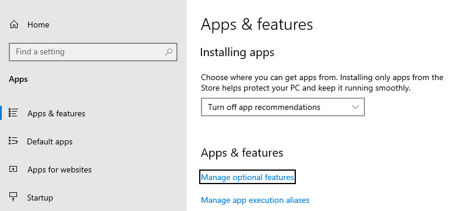454x211 pixels.
Task: Focus the Find a setting field
Action: coord(93,52)
